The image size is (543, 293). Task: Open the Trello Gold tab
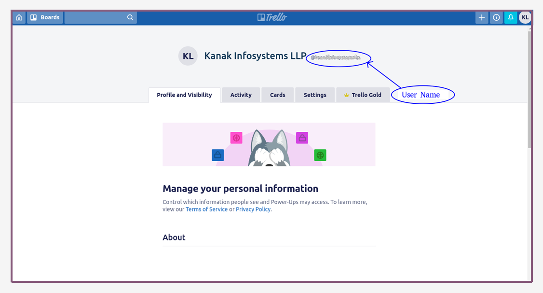point(363,95)
